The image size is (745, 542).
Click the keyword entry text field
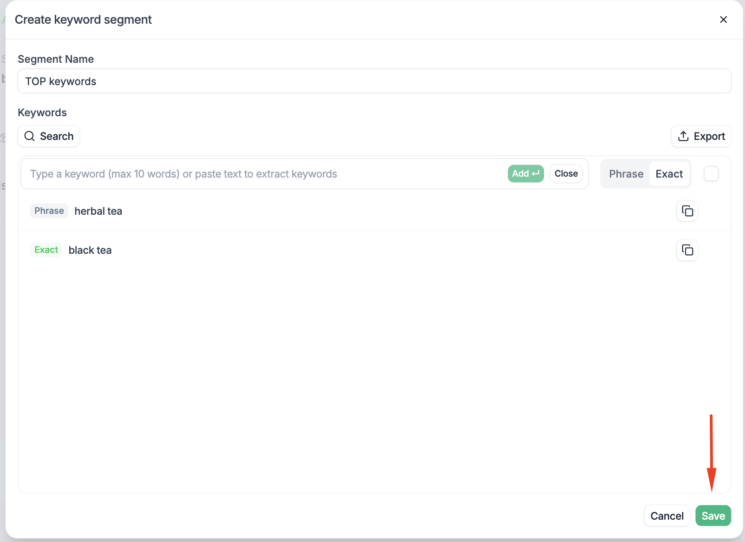point(265,174)
